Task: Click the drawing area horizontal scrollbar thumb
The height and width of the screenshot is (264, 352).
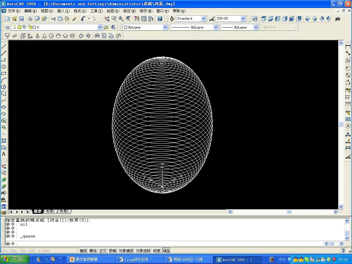Action: coord(289,212)
